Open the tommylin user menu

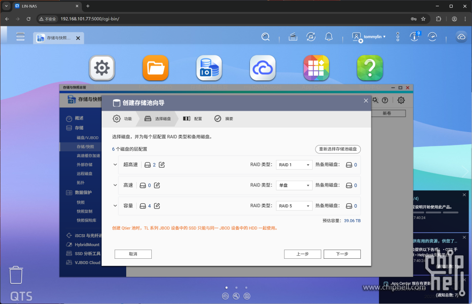[369, 37]
